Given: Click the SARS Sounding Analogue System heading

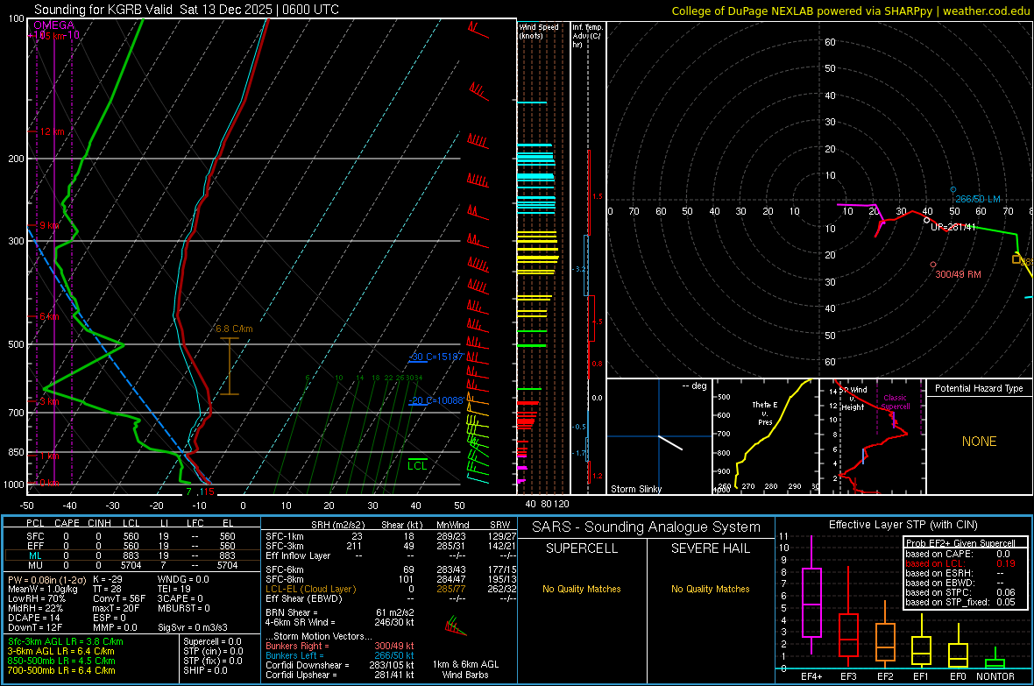Looking at the screenshot, I should [x=646, y=527].
